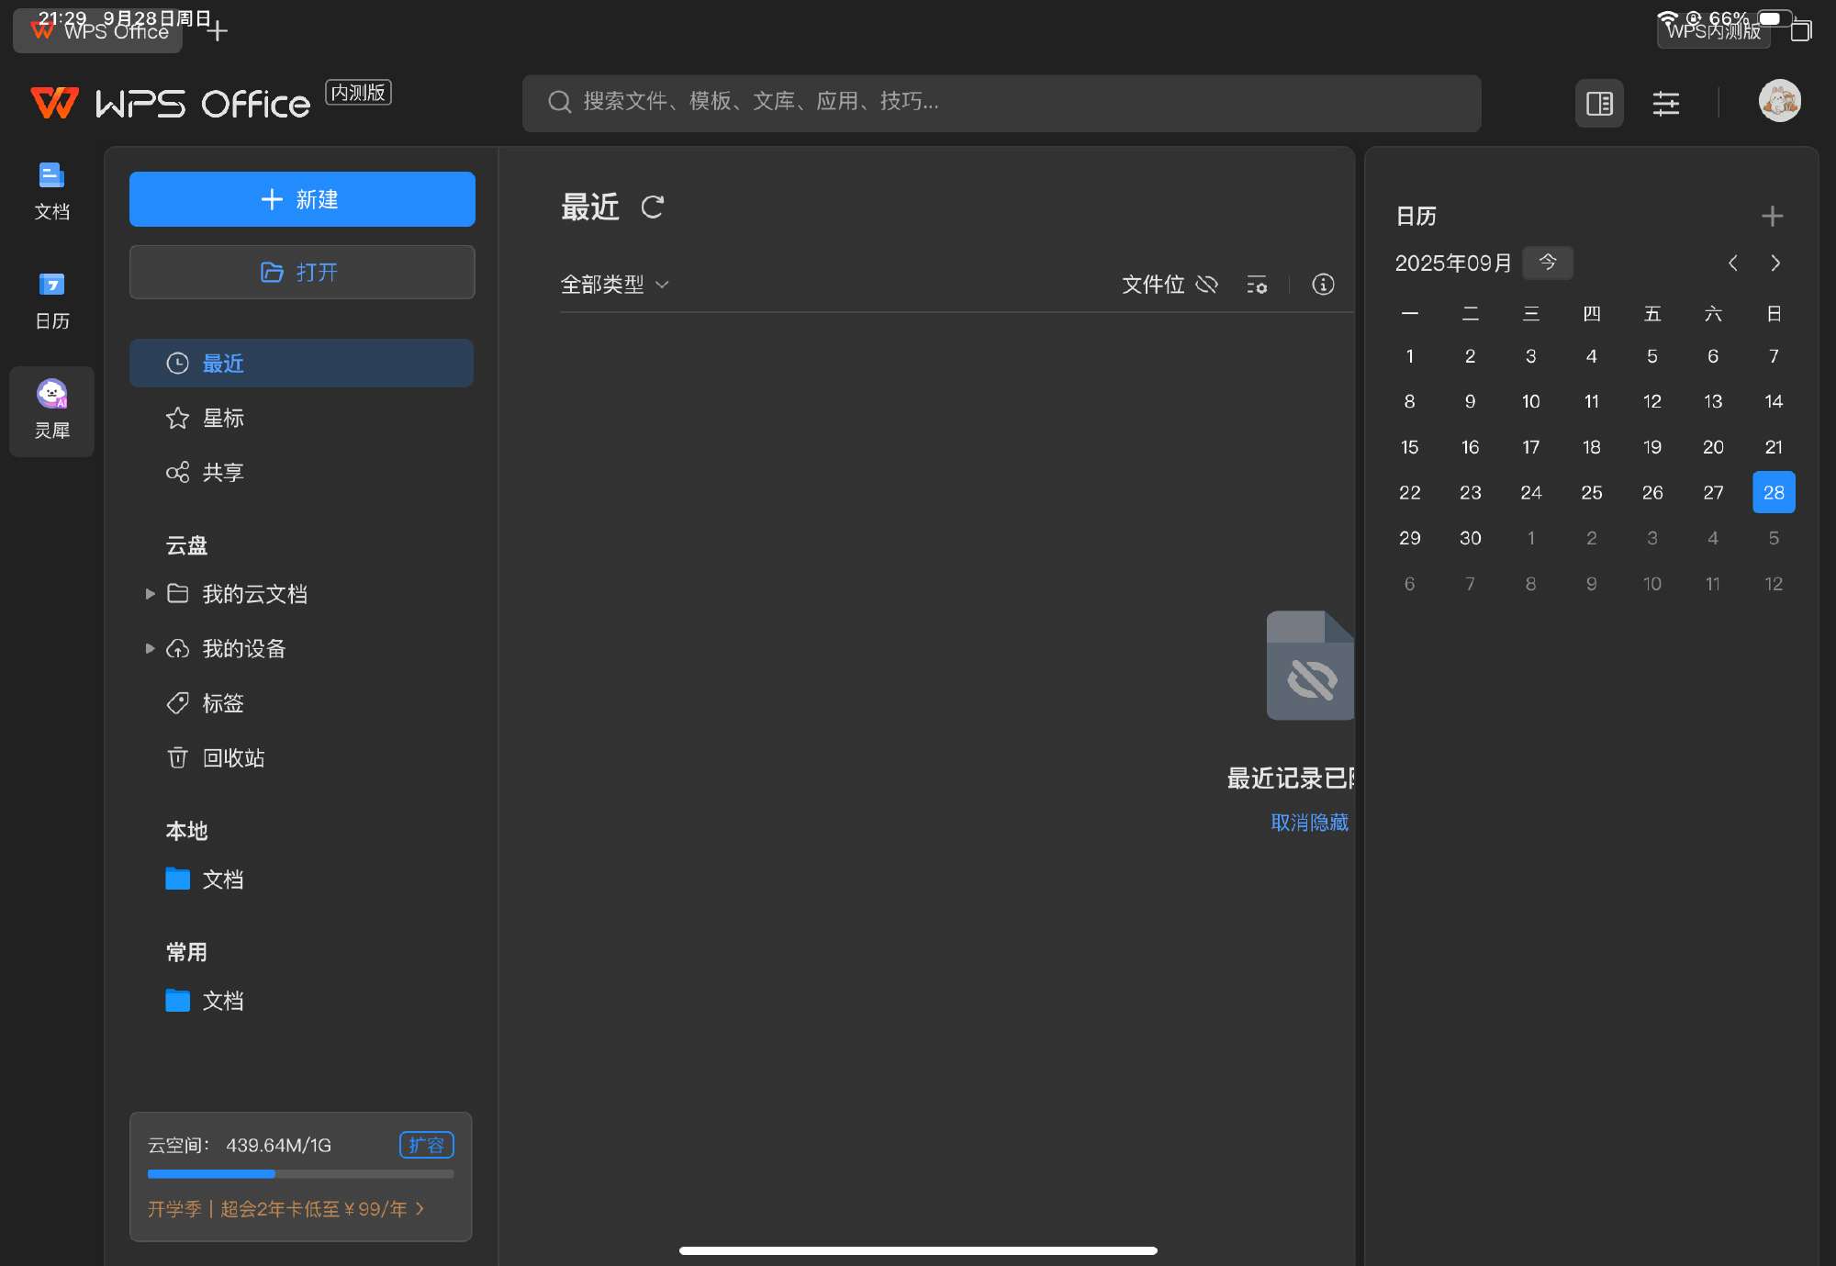This screenshot has height=1266, width=1836.
Task: Click the 新建 button
Action: (x=302, y=199)
